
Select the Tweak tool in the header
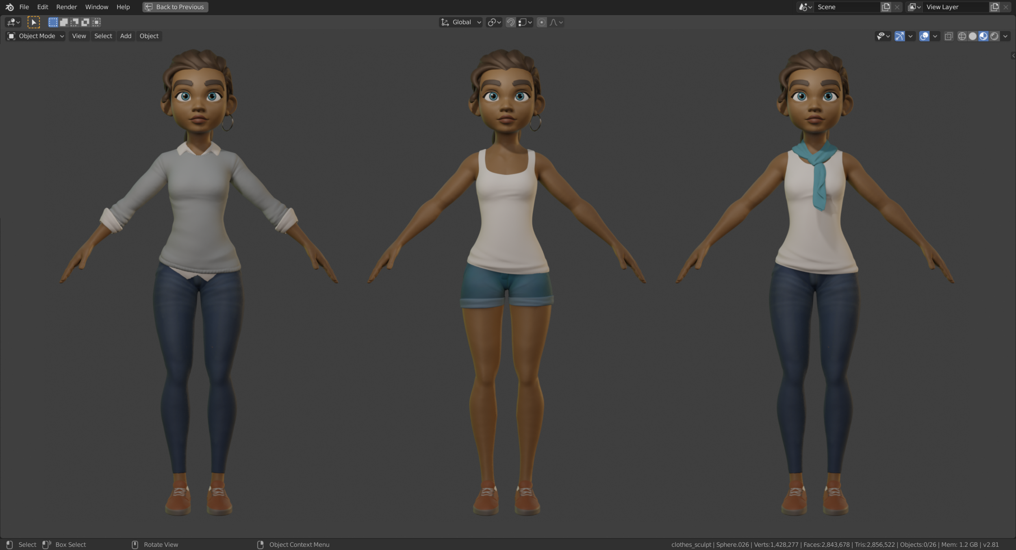(34, 22)
